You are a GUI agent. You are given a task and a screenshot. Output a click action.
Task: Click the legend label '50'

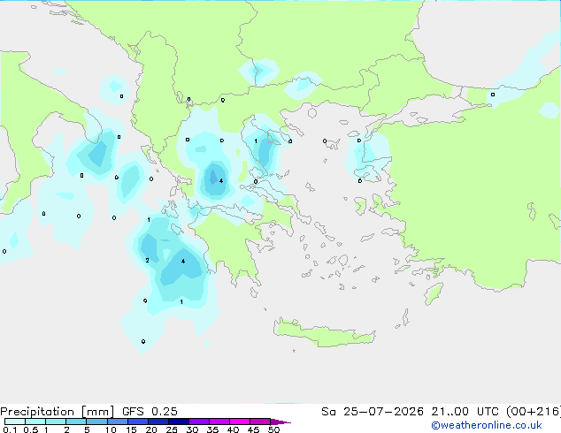pyautogui.click(x=273, y=429)
